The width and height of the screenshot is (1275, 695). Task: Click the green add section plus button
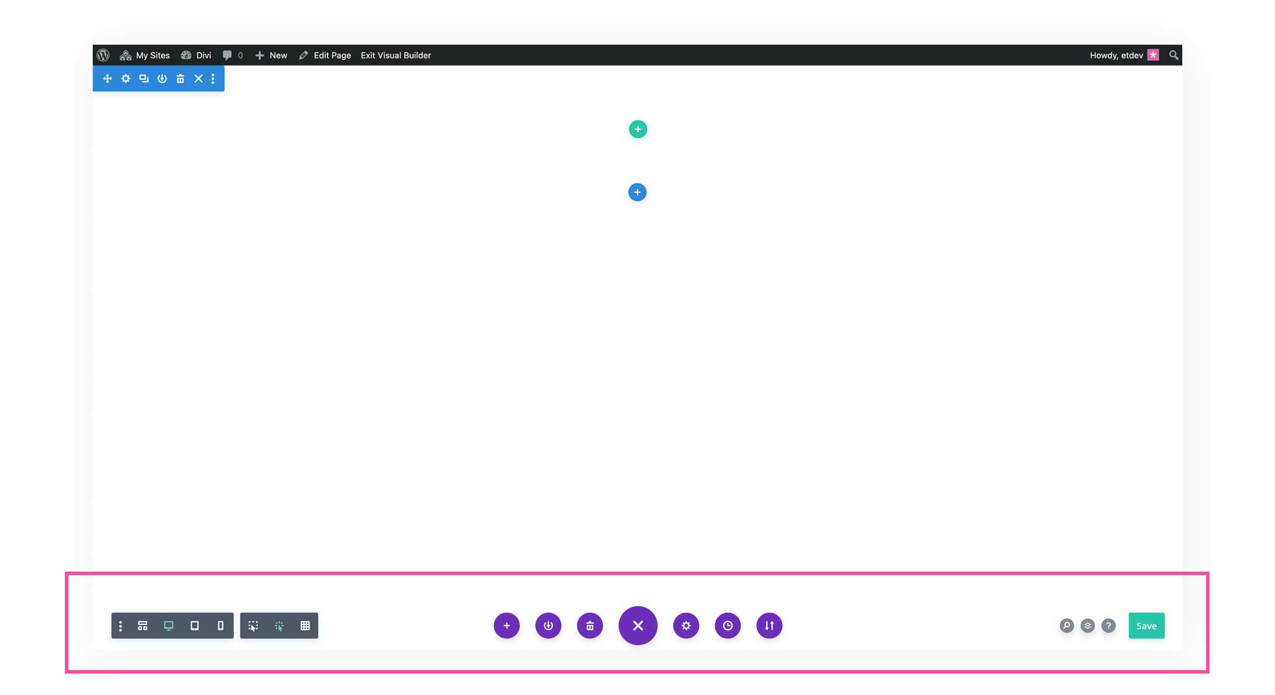638,129
